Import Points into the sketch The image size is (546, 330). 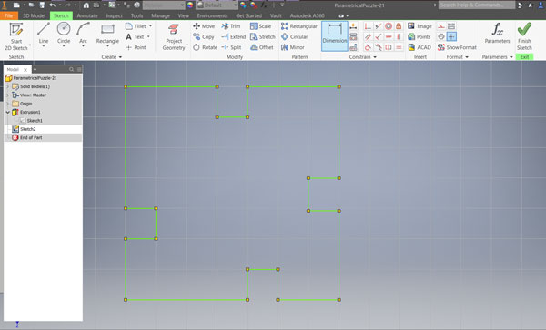(x=419, y=37)
